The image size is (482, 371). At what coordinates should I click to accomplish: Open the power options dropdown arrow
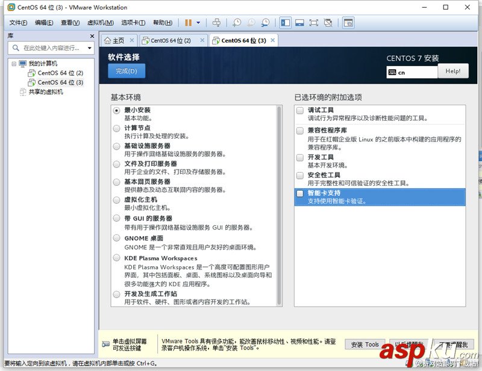pyautogui.click(x=198, y=23)
